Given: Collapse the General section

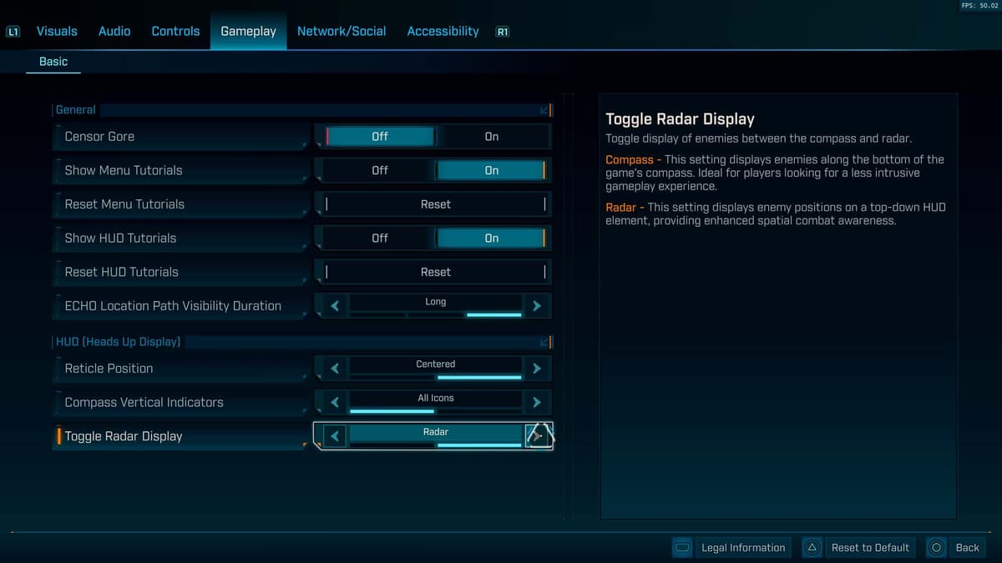Looking at the screenshot, I should pyautogui.click(x=544, y=110).
